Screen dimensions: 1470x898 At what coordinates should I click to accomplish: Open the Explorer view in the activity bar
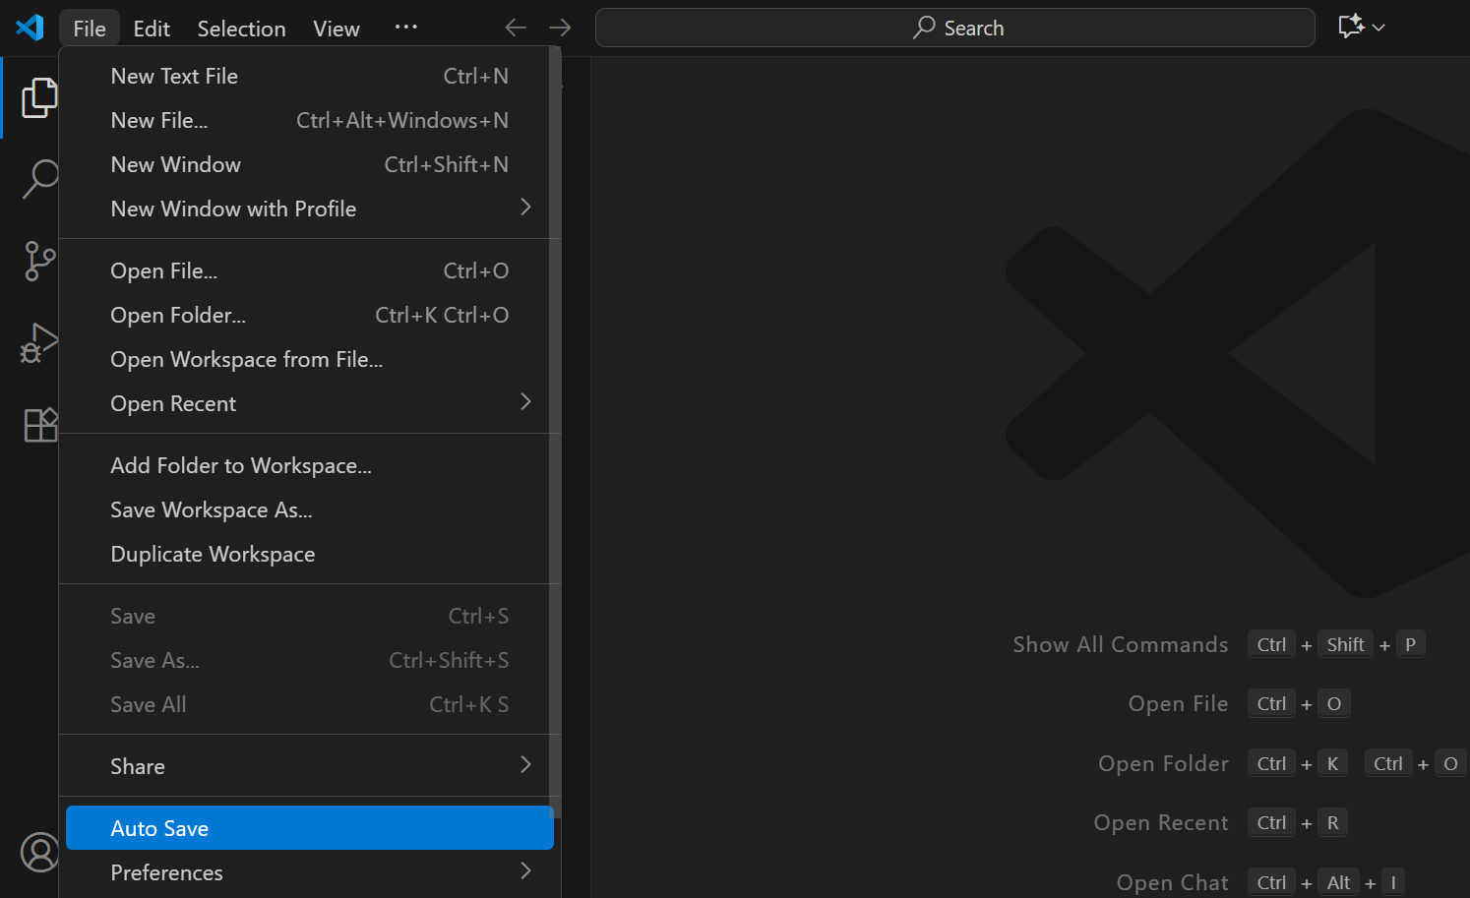pyautogui.click(x=39, y=97)
